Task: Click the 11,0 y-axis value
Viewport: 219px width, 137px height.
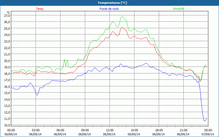Action: coord(7,119)
